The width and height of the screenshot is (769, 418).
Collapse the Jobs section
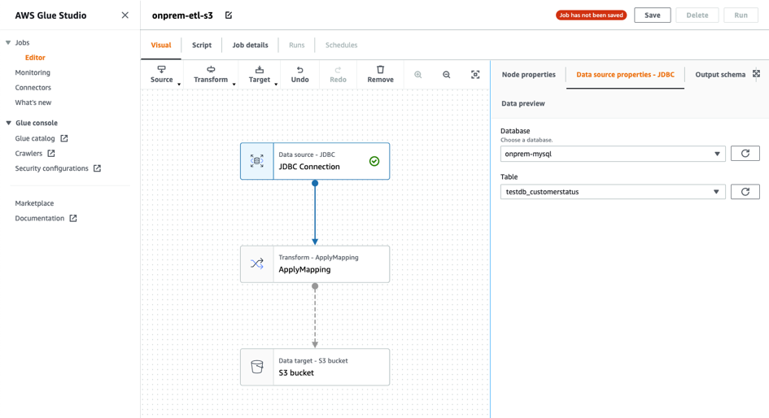[8, 42]
